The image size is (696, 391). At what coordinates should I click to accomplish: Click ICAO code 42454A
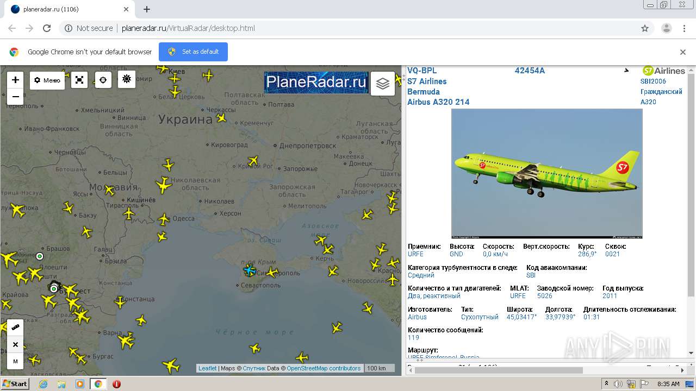pyautogui.click(x=530, y=71)
